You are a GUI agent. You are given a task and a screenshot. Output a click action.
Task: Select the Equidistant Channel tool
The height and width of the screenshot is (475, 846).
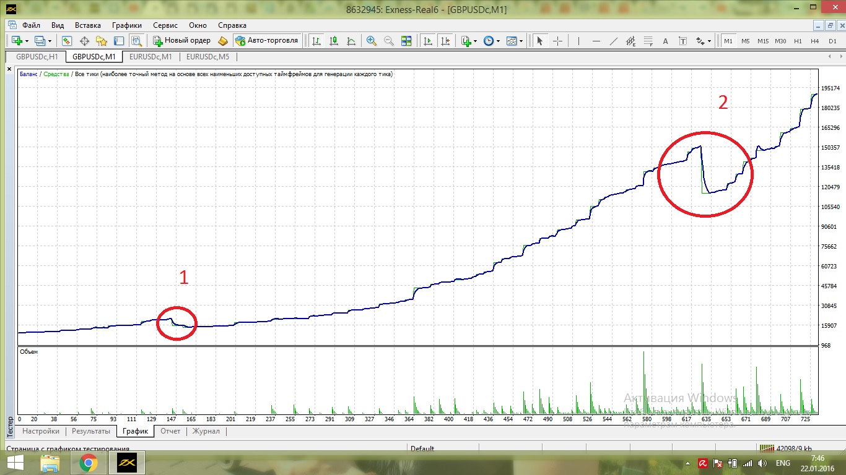(x=631, y=41)
